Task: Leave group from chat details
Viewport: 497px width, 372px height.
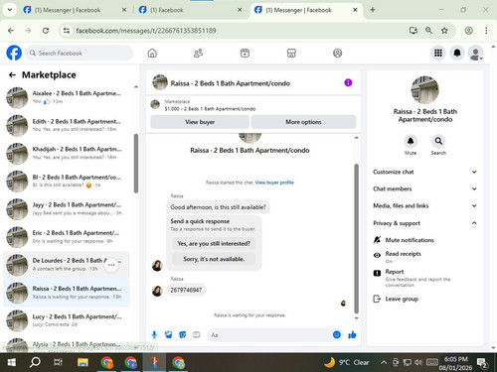Action: [x=396, y=299]
